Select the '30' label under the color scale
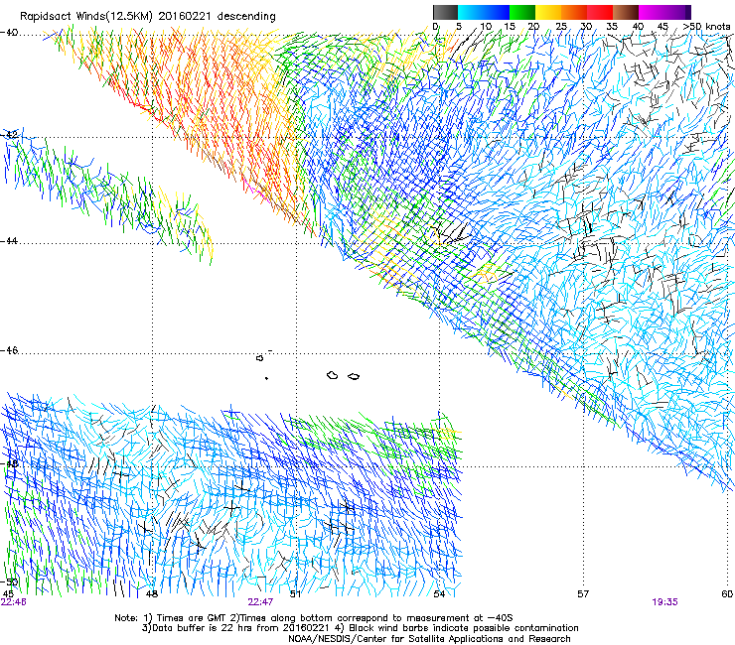 586,27
